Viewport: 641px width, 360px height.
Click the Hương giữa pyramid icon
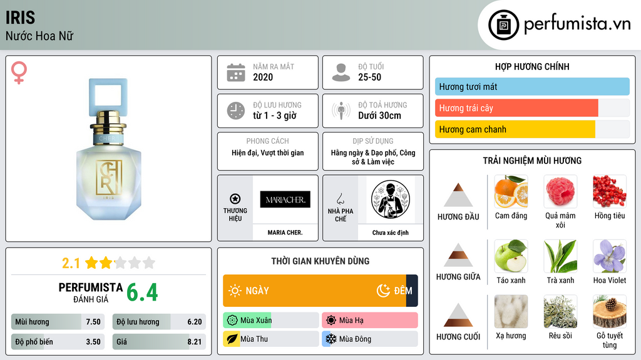(x=458, y=255)
